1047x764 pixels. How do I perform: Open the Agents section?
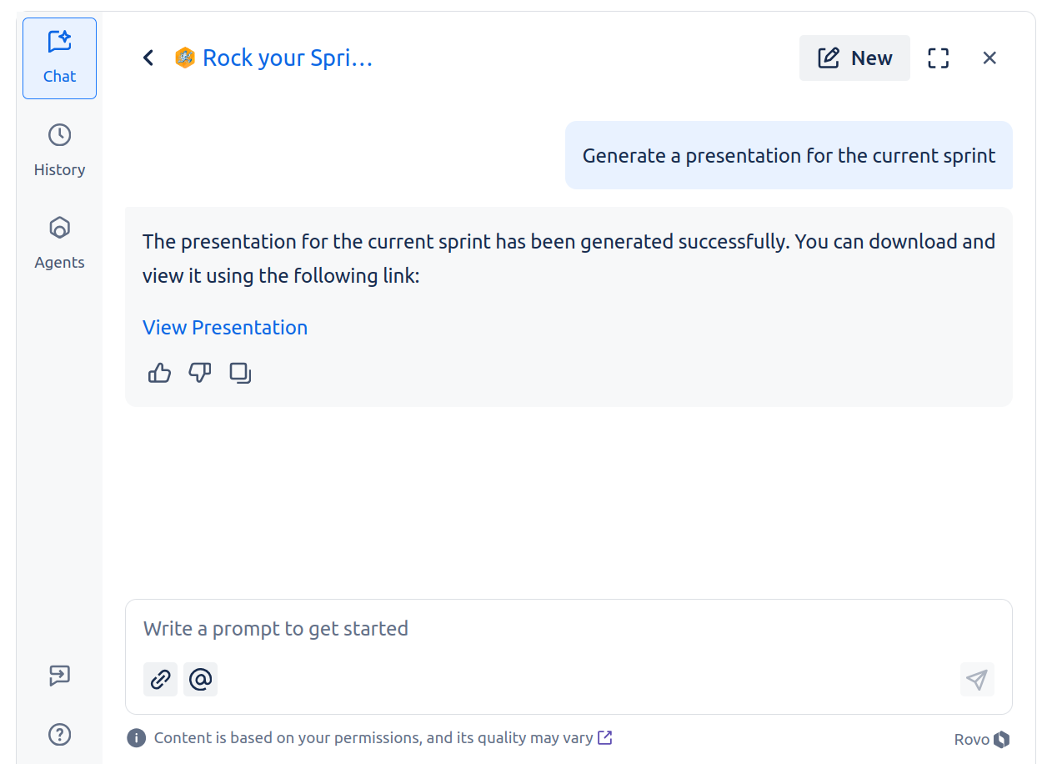click(59, 243)
